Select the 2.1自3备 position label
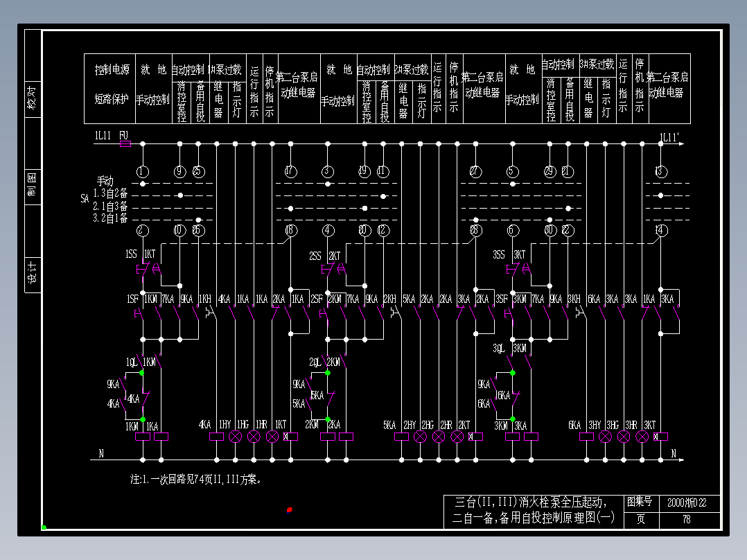This screenshot has width=747, height=560. pyautogui.click(x=111, y=207)
